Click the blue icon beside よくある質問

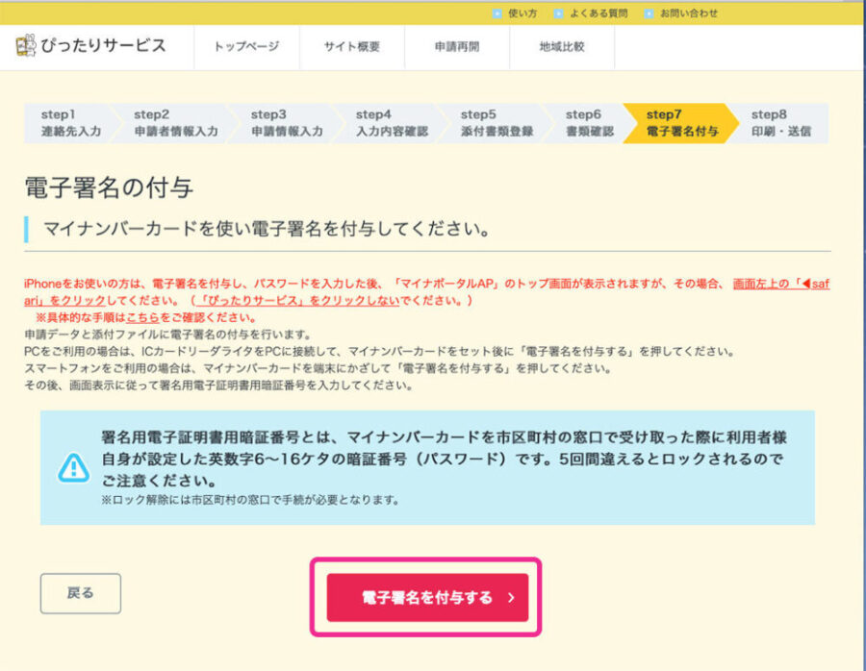558,13
